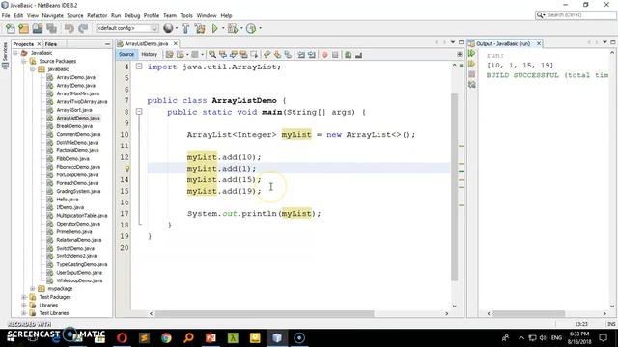This screenshot has width=618, height=347.
Task: Click the Find Previous Occurrence icon
Action: pyautogui.click(x=223, y=55)
